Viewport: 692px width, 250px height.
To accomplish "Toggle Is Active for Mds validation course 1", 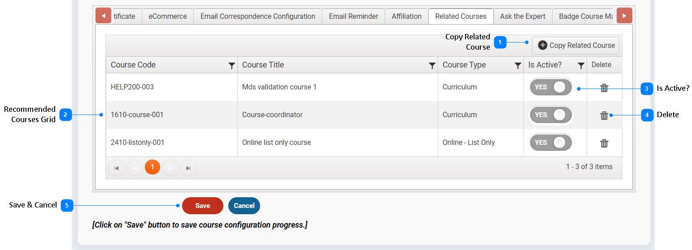I will pos(551,87).
